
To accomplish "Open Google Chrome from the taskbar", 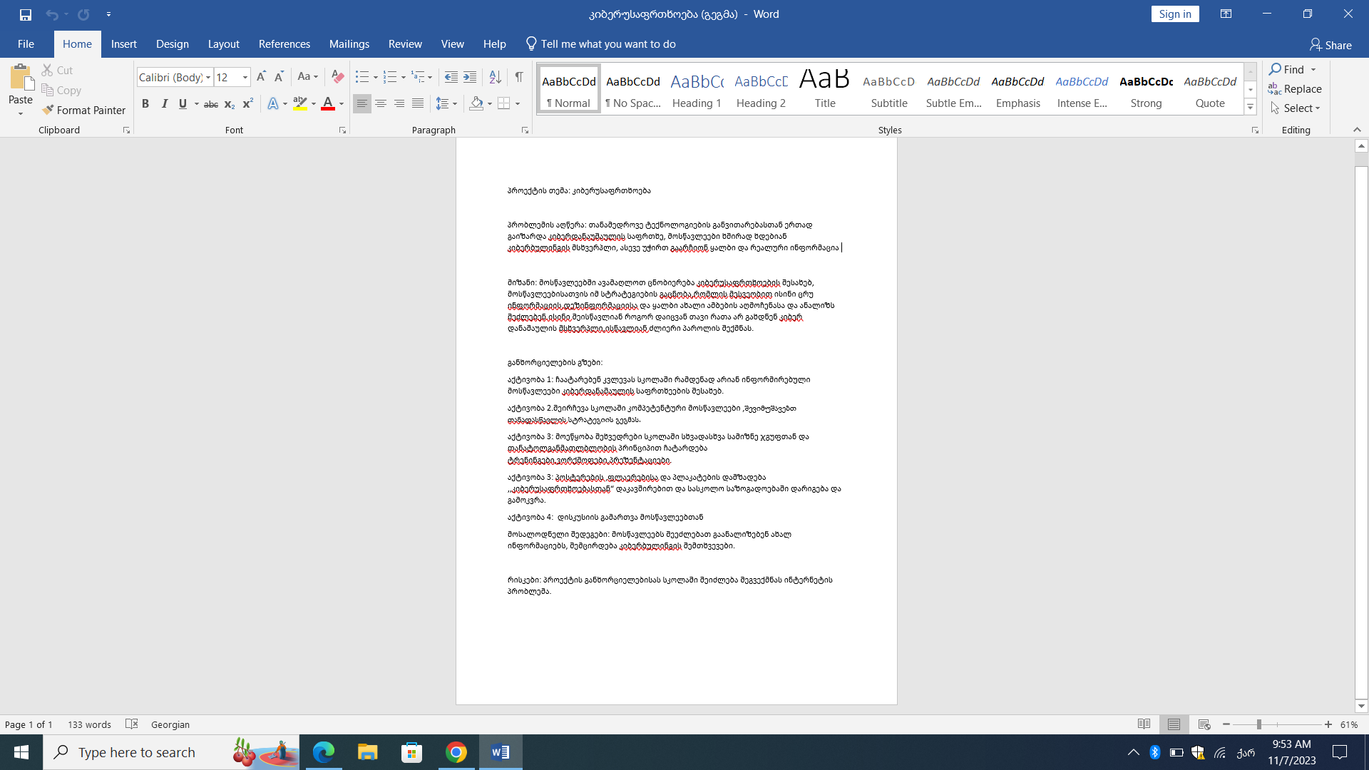I will [x=456, y=752].
